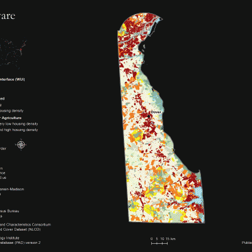Click the Agriculture legend heading
Image resolution: width=252 pixels, height=252 pixels.
coord(11,118)
